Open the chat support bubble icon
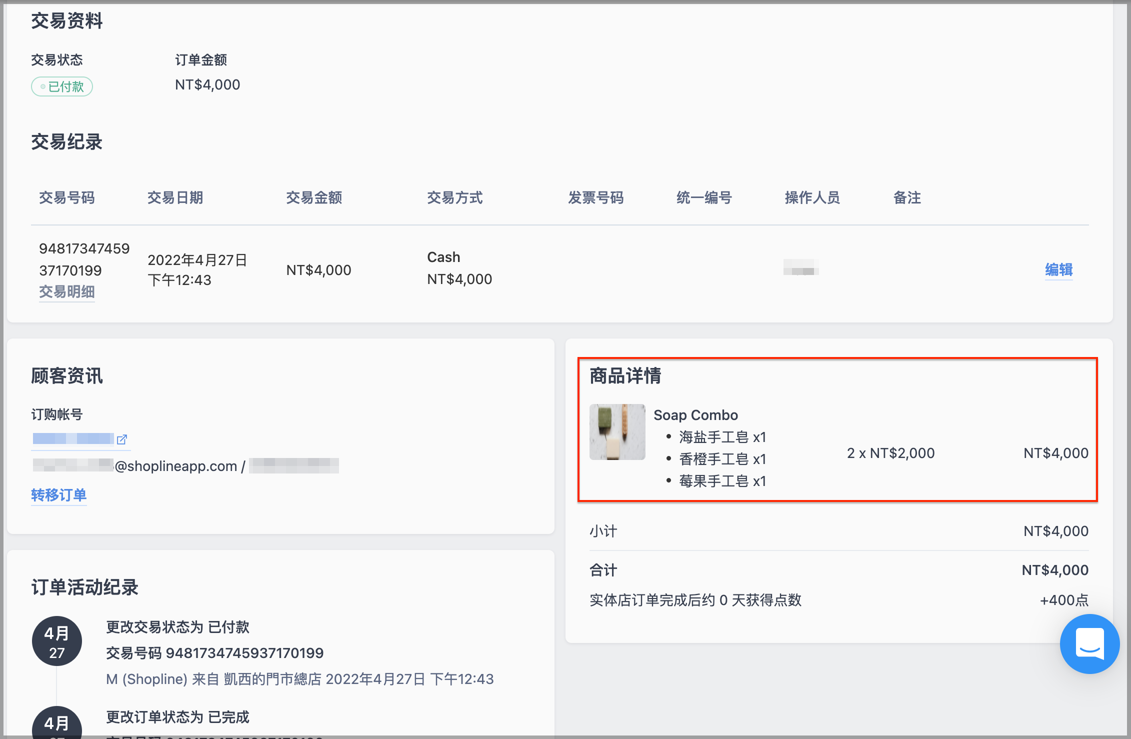This screenshot has height=739, width=1131. (x=1089, y=643)
